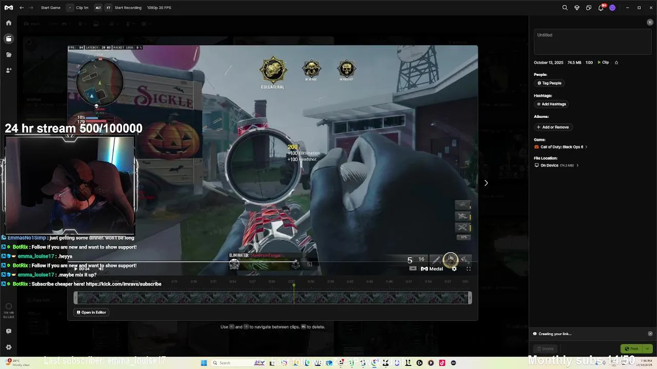Dismiss the Creating your link notification
Image resolution: width=657 pixels, height=369 pixels.
(x=650, y=334)
